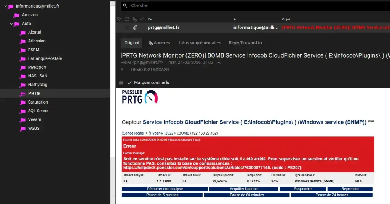Select the Nathyslog folder
This screenshot has width=390, height=204.
click(x=38, y=85)
